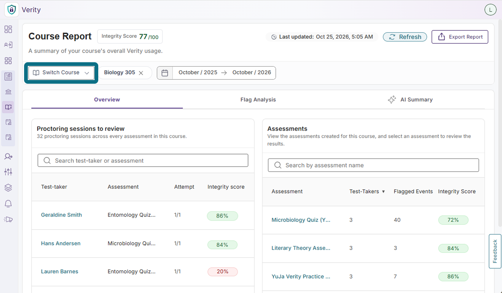Click the Verity shield logo
Screen dimensions: 502x293
(x=12, y=10)
